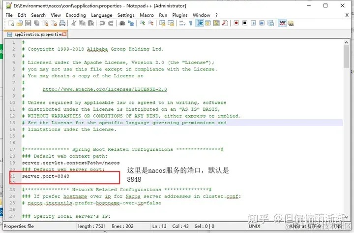
Task: Click the Close All documents icon
Action: coord(54,23)
